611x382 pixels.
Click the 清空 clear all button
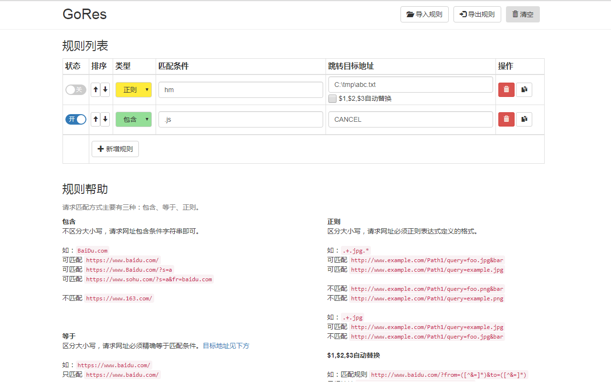[523, 14]
